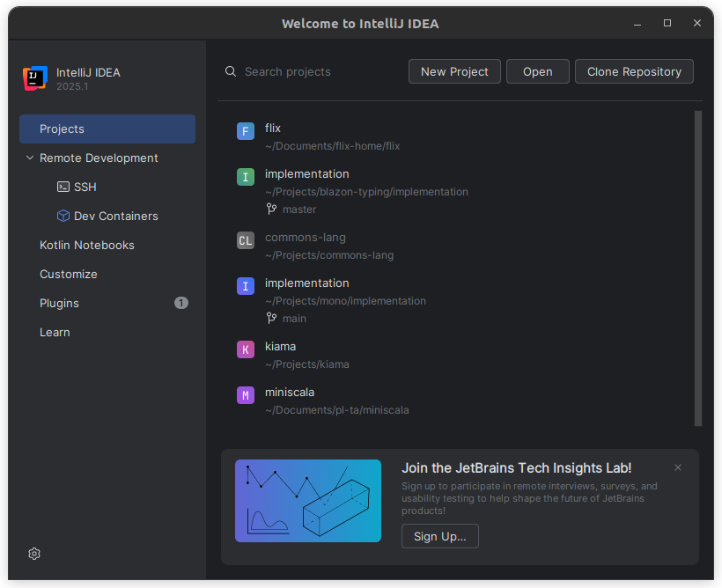Click the Dev Containers cube icon
This screenshot has width=722, height=588.
click(63, 217)
